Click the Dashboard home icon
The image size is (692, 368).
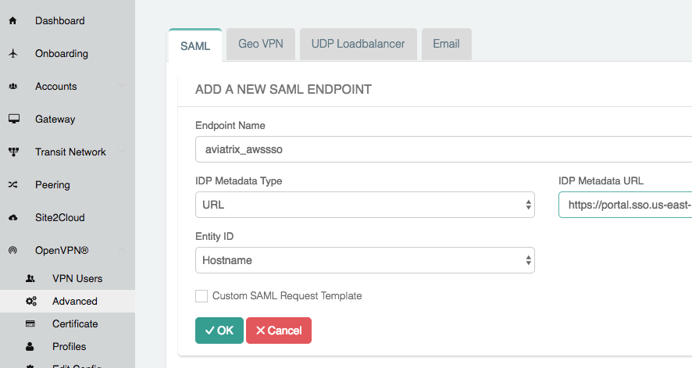[12, 21]
